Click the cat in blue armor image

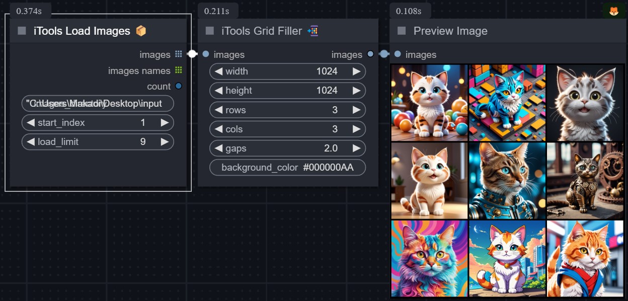coord(507,181)
